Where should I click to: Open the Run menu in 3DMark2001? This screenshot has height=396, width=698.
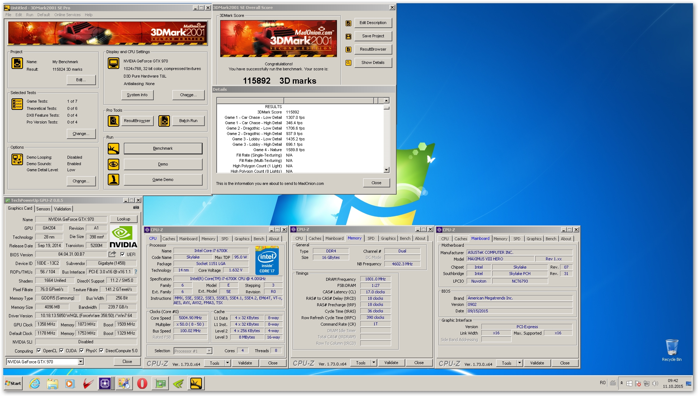pos(29,15)
